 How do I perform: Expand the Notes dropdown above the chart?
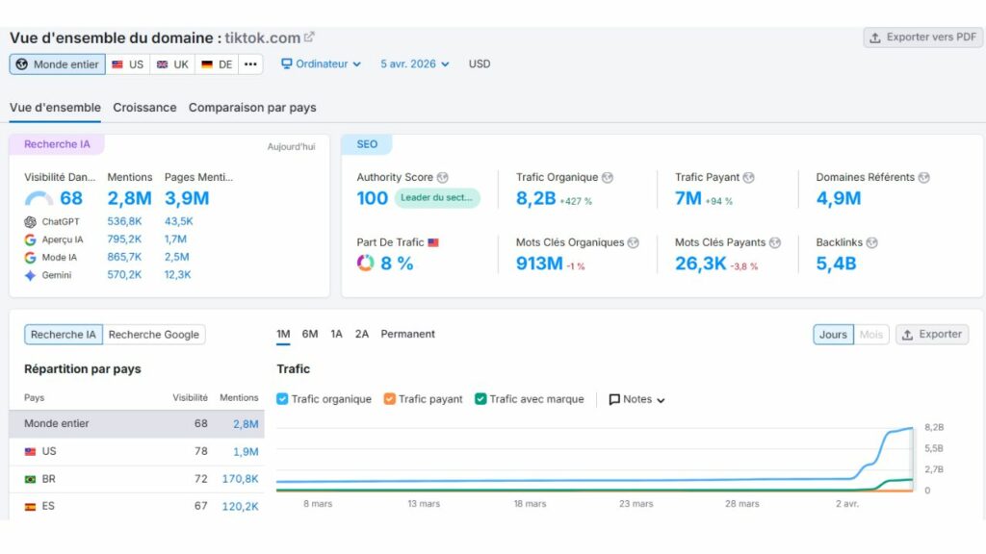(x=635, y=398)
